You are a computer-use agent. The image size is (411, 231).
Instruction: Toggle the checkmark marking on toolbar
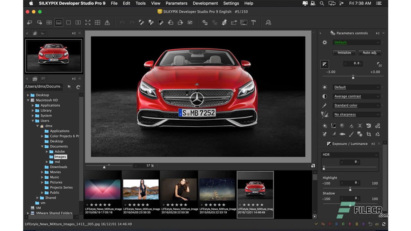[x=190, y=22]
